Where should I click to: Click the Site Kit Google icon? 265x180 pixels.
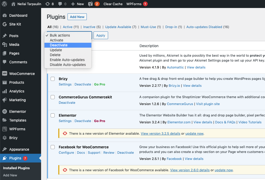[5, 24]
